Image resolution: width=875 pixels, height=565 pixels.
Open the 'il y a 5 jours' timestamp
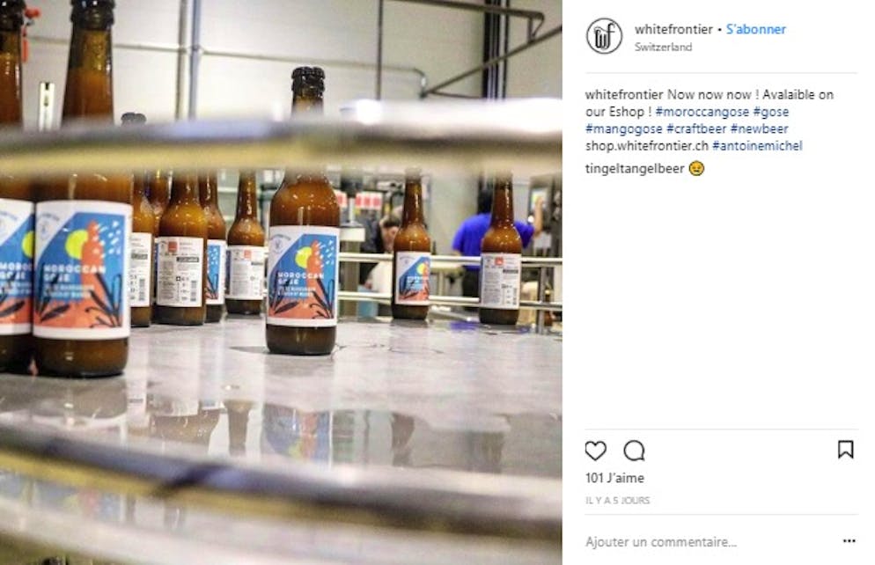click(x=618, y=500)
